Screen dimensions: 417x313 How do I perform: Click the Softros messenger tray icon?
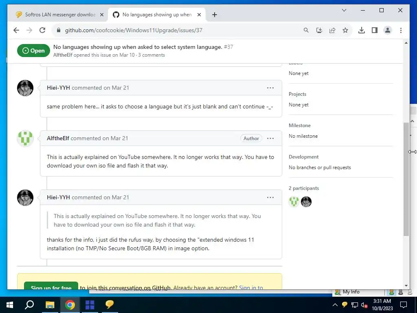coord(345,305)
